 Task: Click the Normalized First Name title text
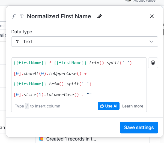pos(59,16)
